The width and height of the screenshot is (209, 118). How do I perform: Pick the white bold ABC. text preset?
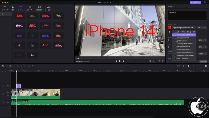[20, 25]
